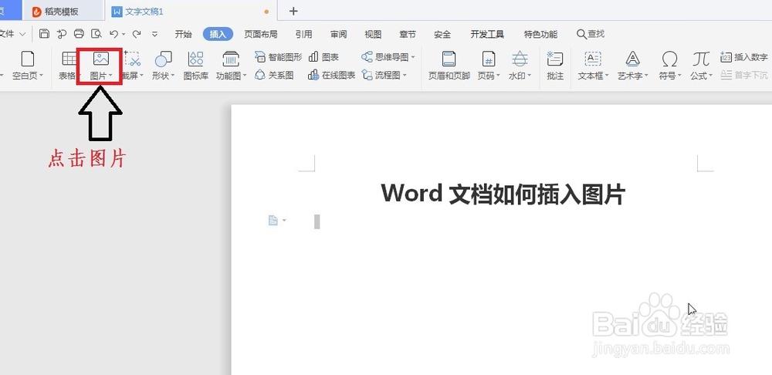The image size is (772, 375).
Task: Expand the 公式 dropdown arrow
Action: pyautogui.click(x=711, y=76)
